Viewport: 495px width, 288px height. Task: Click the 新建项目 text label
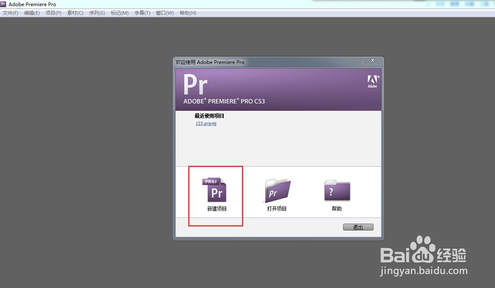pyautogui.click(x=217, y=209)
